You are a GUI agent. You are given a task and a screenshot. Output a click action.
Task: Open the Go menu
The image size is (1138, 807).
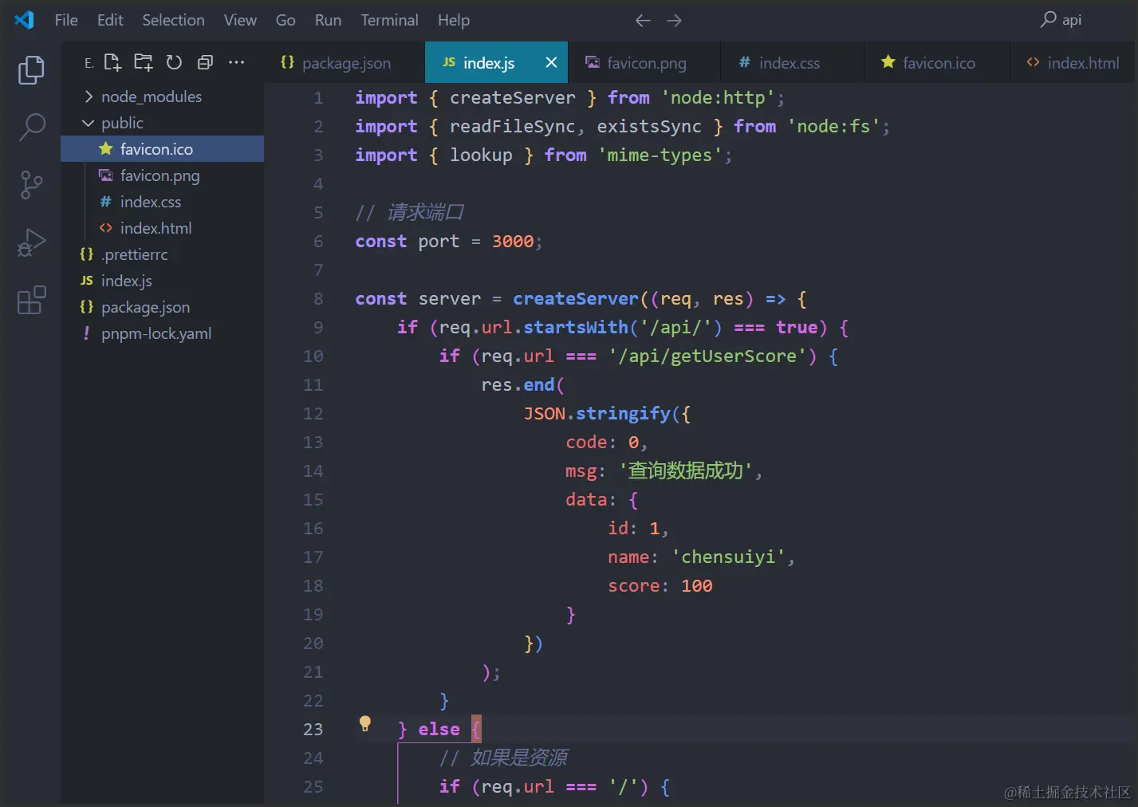pyautogui.click(x=285, y=20)
